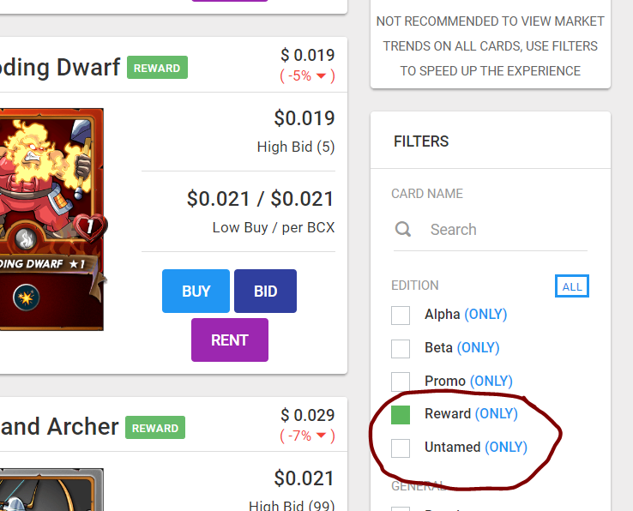The image size is (633, 511).
Task: Place a bid with BID button
Action: (x=265, y=291)
